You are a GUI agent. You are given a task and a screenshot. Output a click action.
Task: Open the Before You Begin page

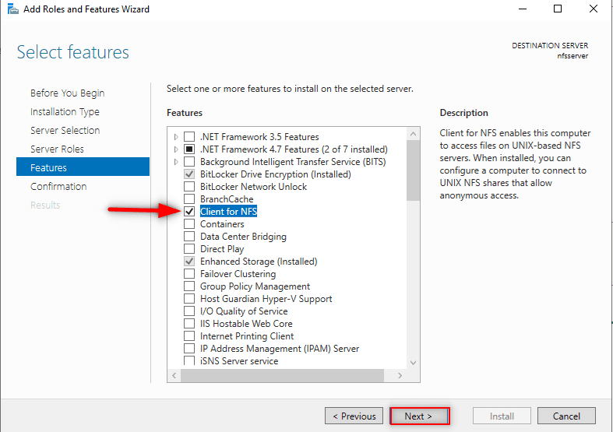67,93
